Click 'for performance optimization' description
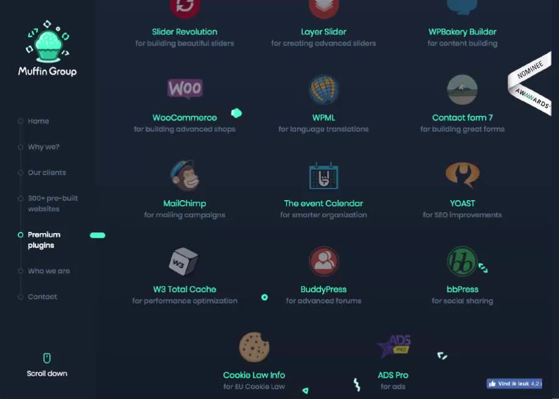 (185, 301)
